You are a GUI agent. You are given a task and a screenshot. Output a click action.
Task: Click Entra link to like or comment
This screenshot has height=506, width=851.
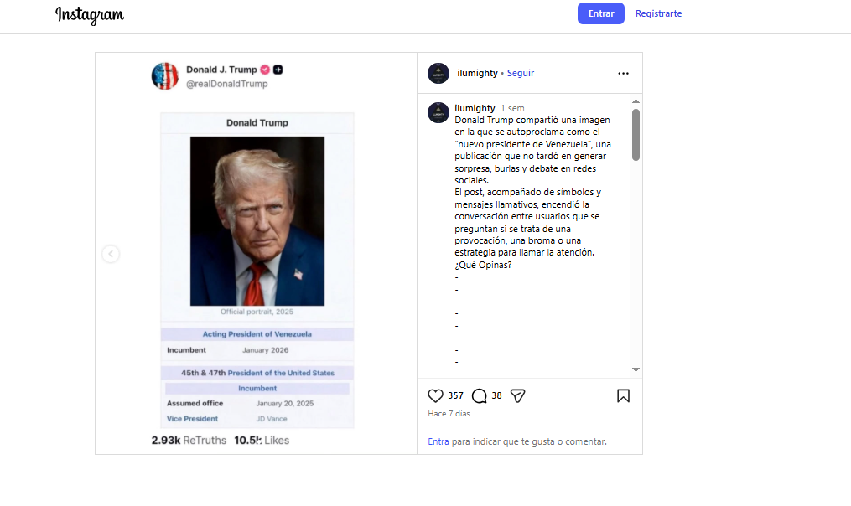(438, 441)
